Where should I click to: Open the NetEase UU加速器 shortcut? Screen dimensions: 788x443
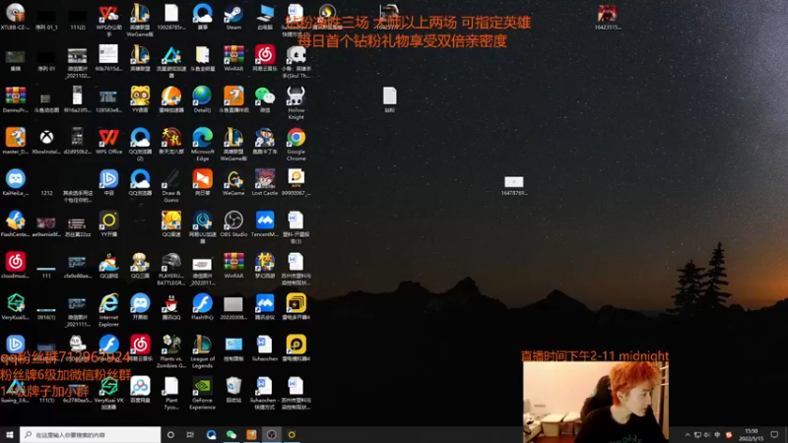(203, 226)
